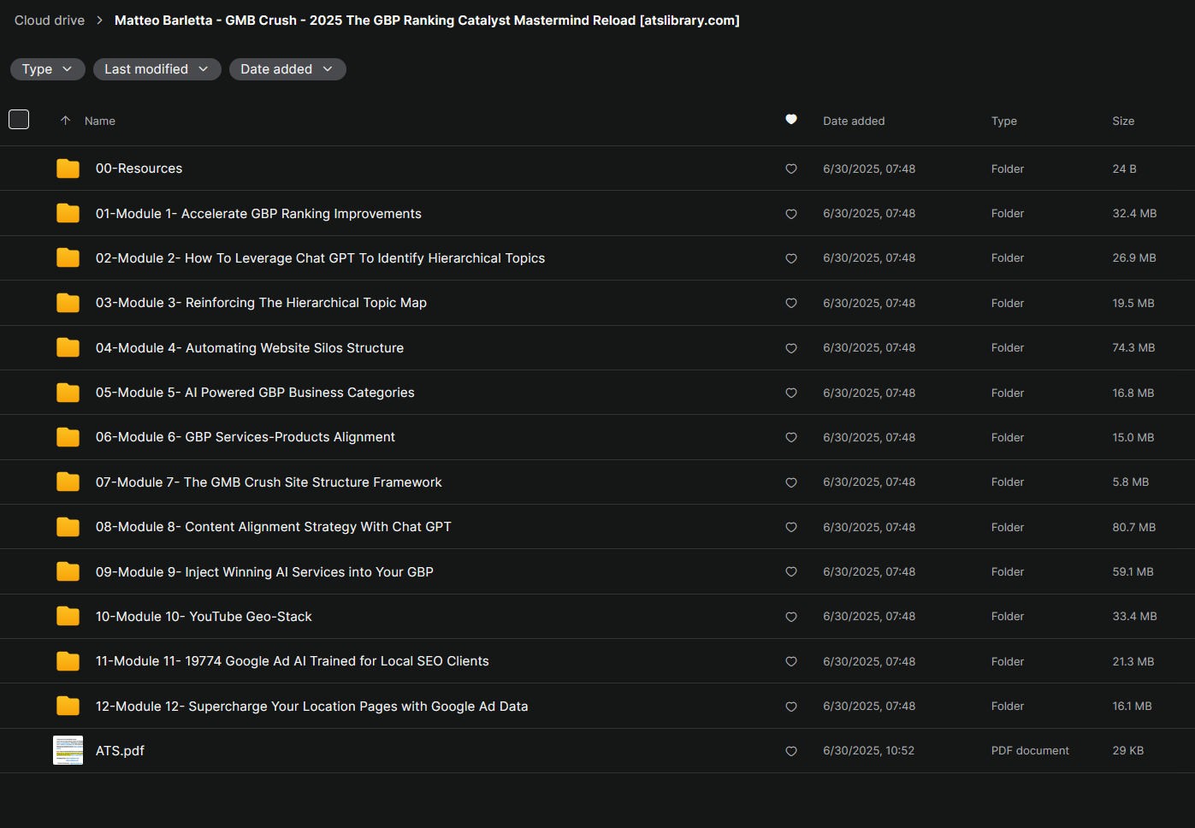Click the favorites heart column header icon
1195x828 pixels.
pyautogui.click(x=791, y=120)
